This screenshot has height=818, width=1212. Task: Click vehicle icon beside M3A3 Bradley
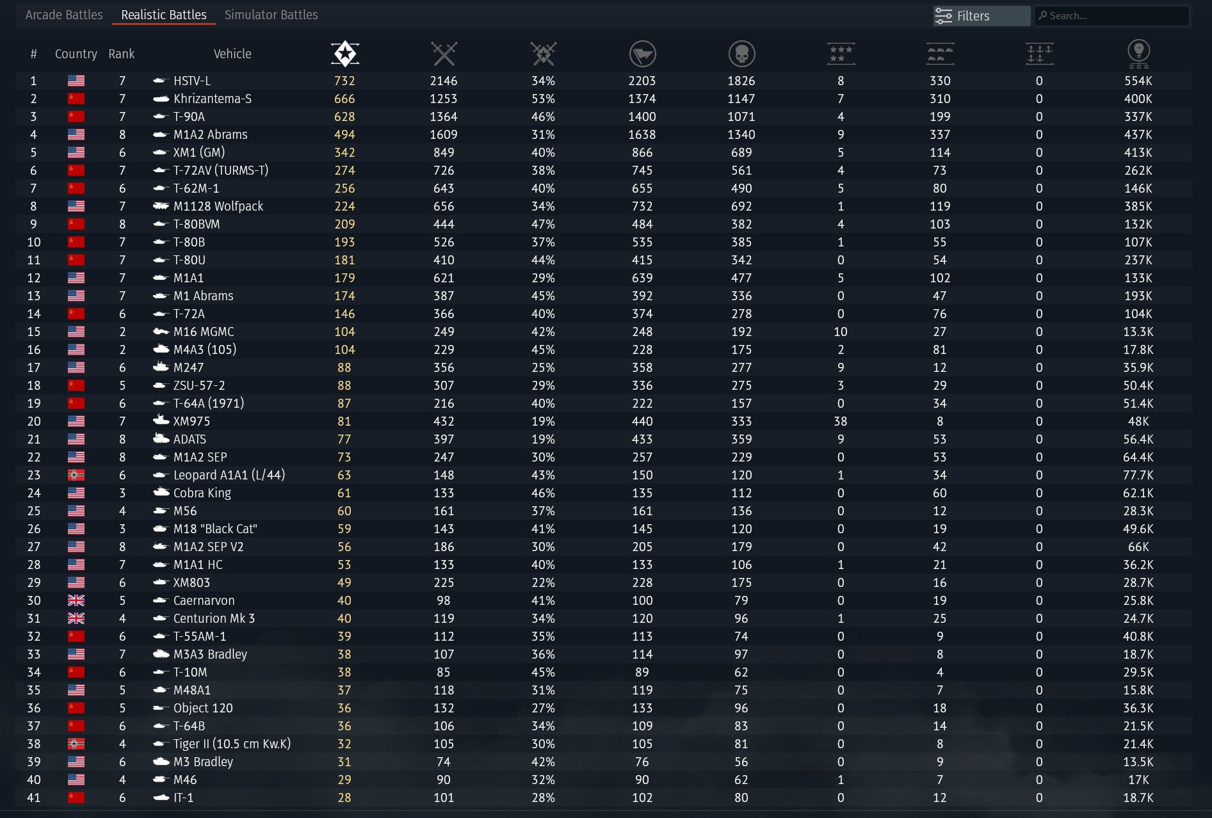(161, 654)
